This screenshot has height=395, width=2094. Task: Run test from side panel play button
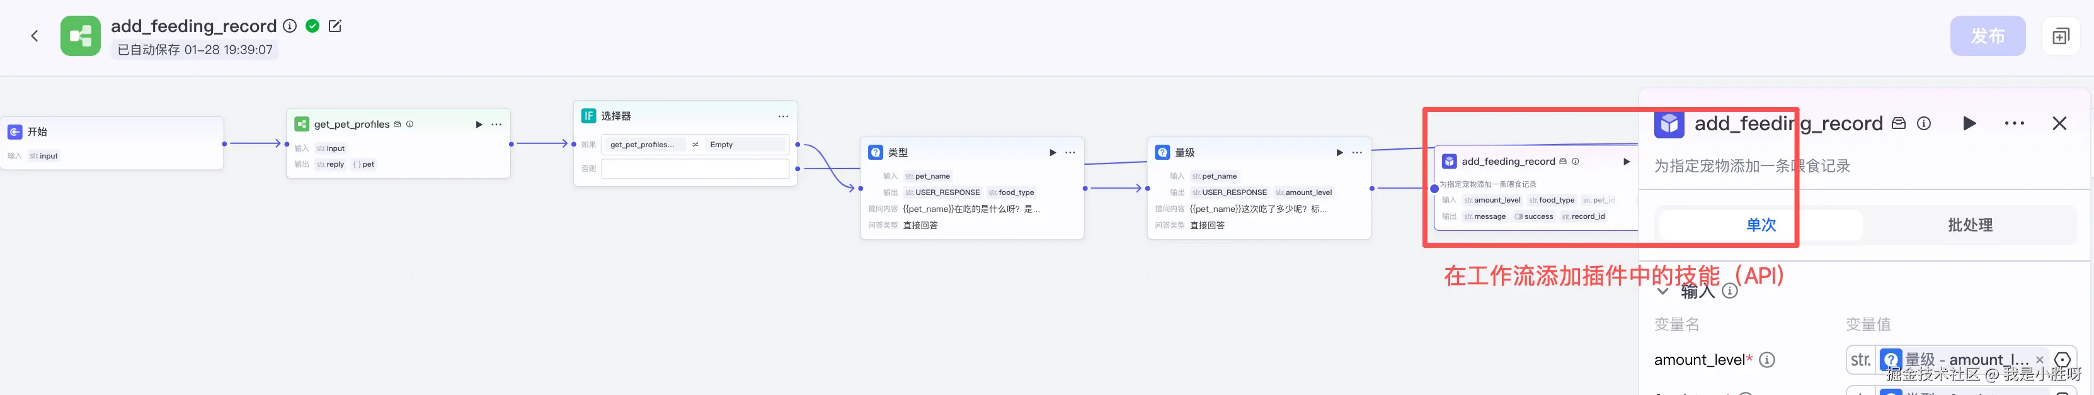tap(1970, 123)
